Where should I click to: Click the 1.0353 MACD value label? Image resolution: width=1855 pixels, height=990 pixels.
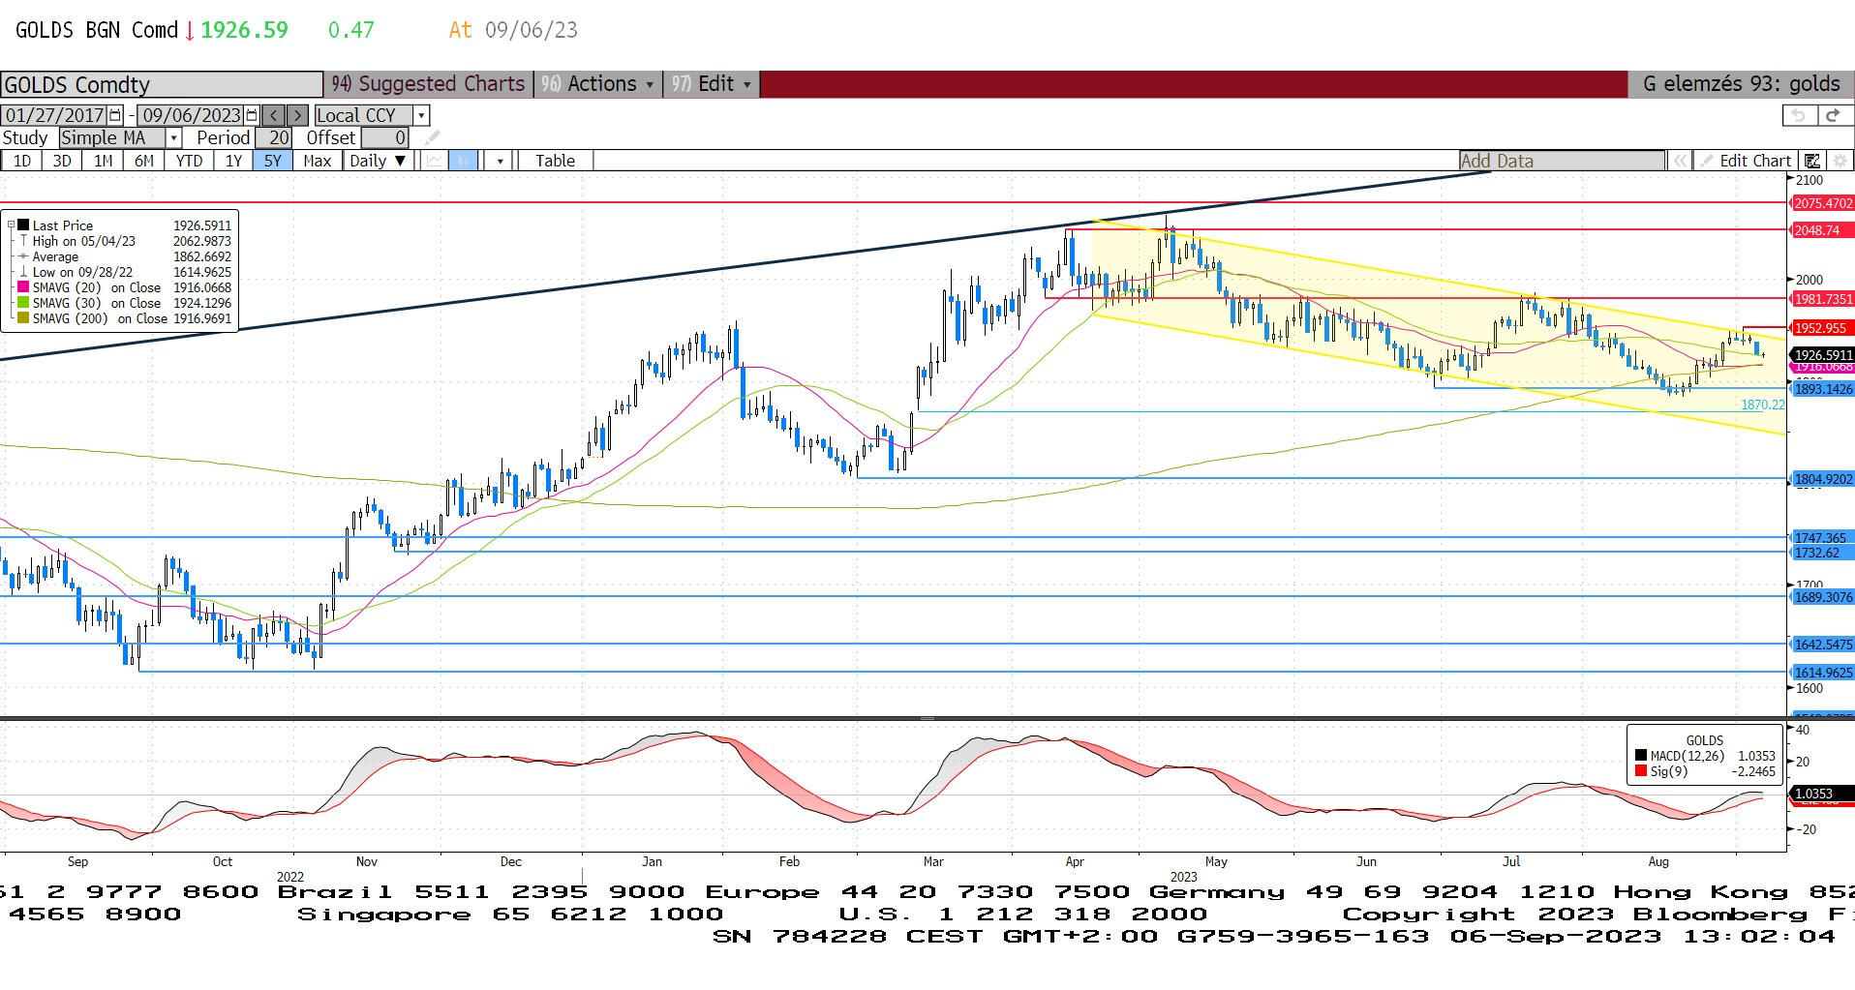(1822, 794)
